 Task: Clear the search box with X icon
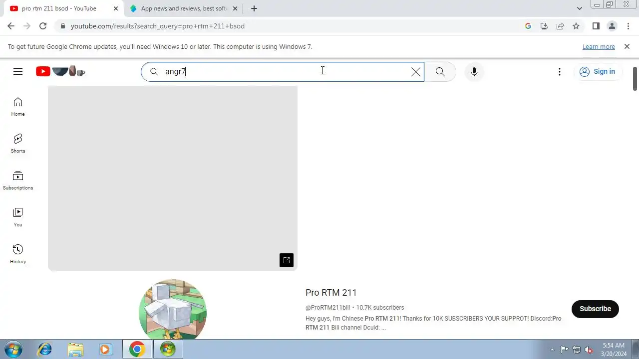point(416,72)
